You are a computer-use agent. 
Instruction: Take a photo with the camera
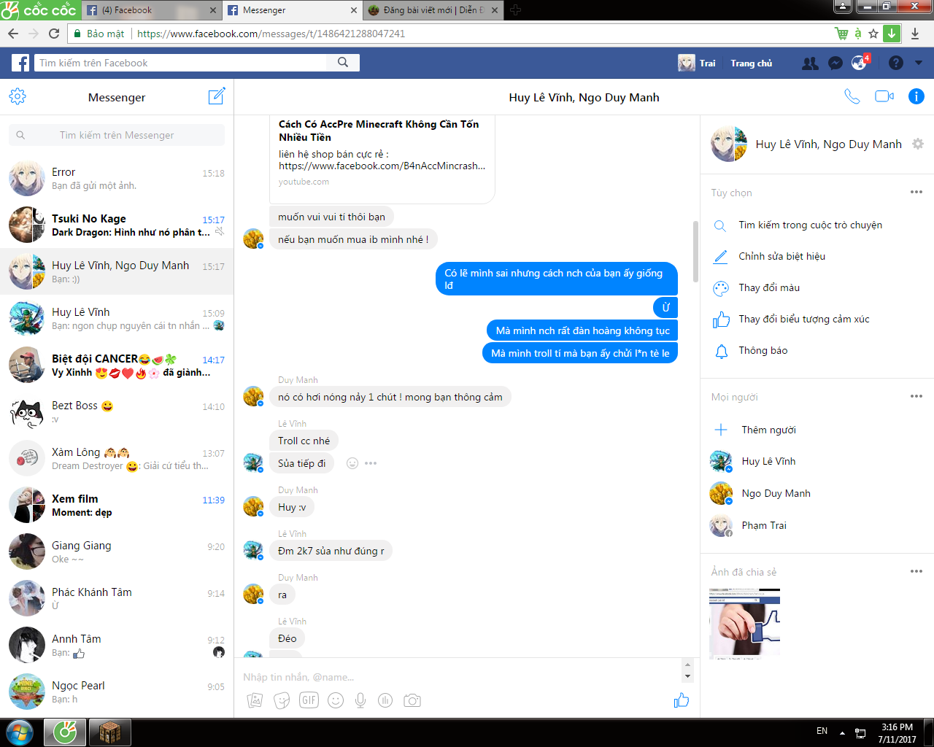click(412, 700)
